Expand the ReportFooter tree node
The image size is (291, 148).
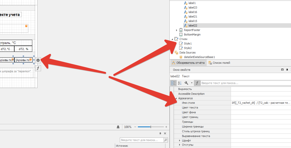point(177,30)
